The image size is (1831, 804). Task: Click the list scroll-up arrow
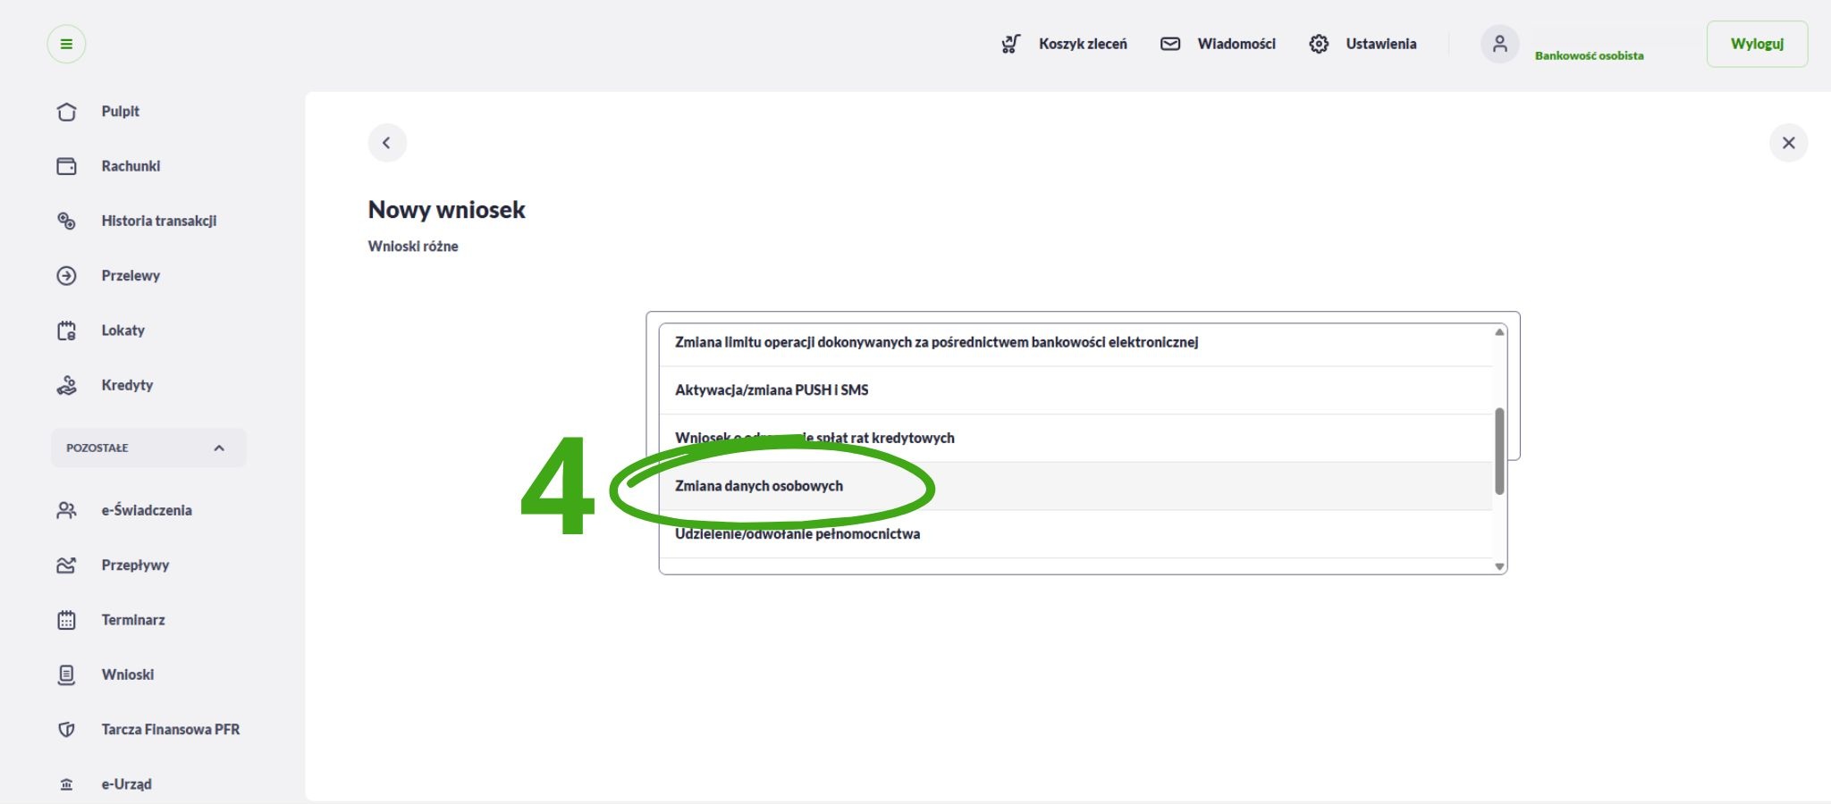click(x=1499, y=332)
